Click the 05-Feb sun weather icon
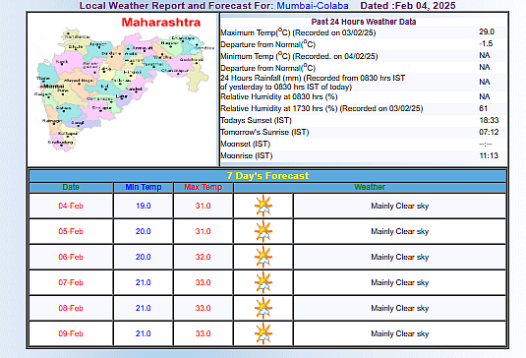 point(263,231)
